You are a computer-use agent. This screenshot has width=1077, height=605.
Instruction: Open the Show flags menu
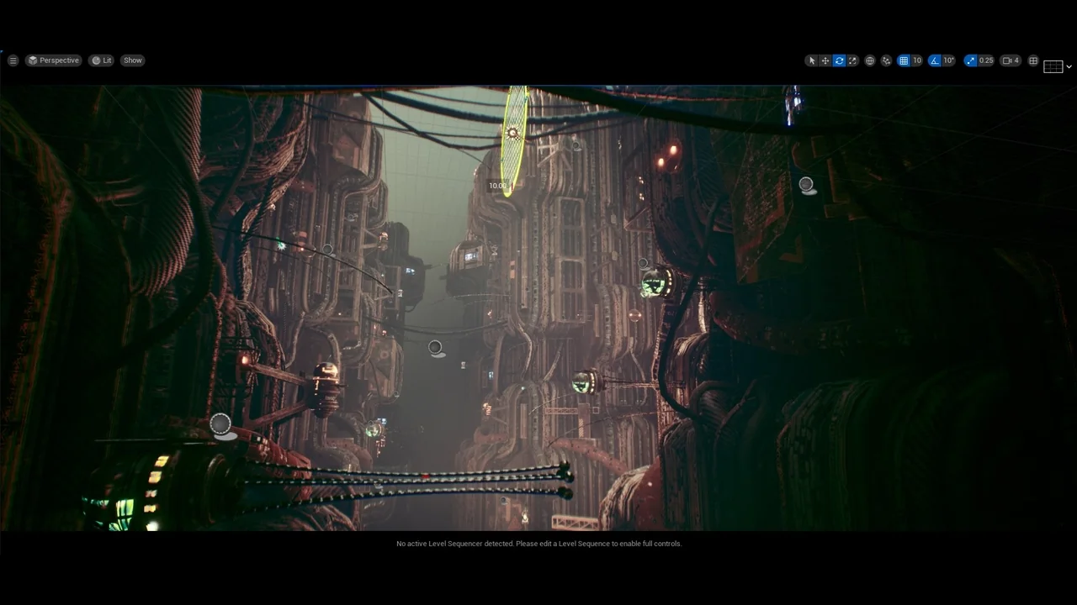click(x=132, y=60)
